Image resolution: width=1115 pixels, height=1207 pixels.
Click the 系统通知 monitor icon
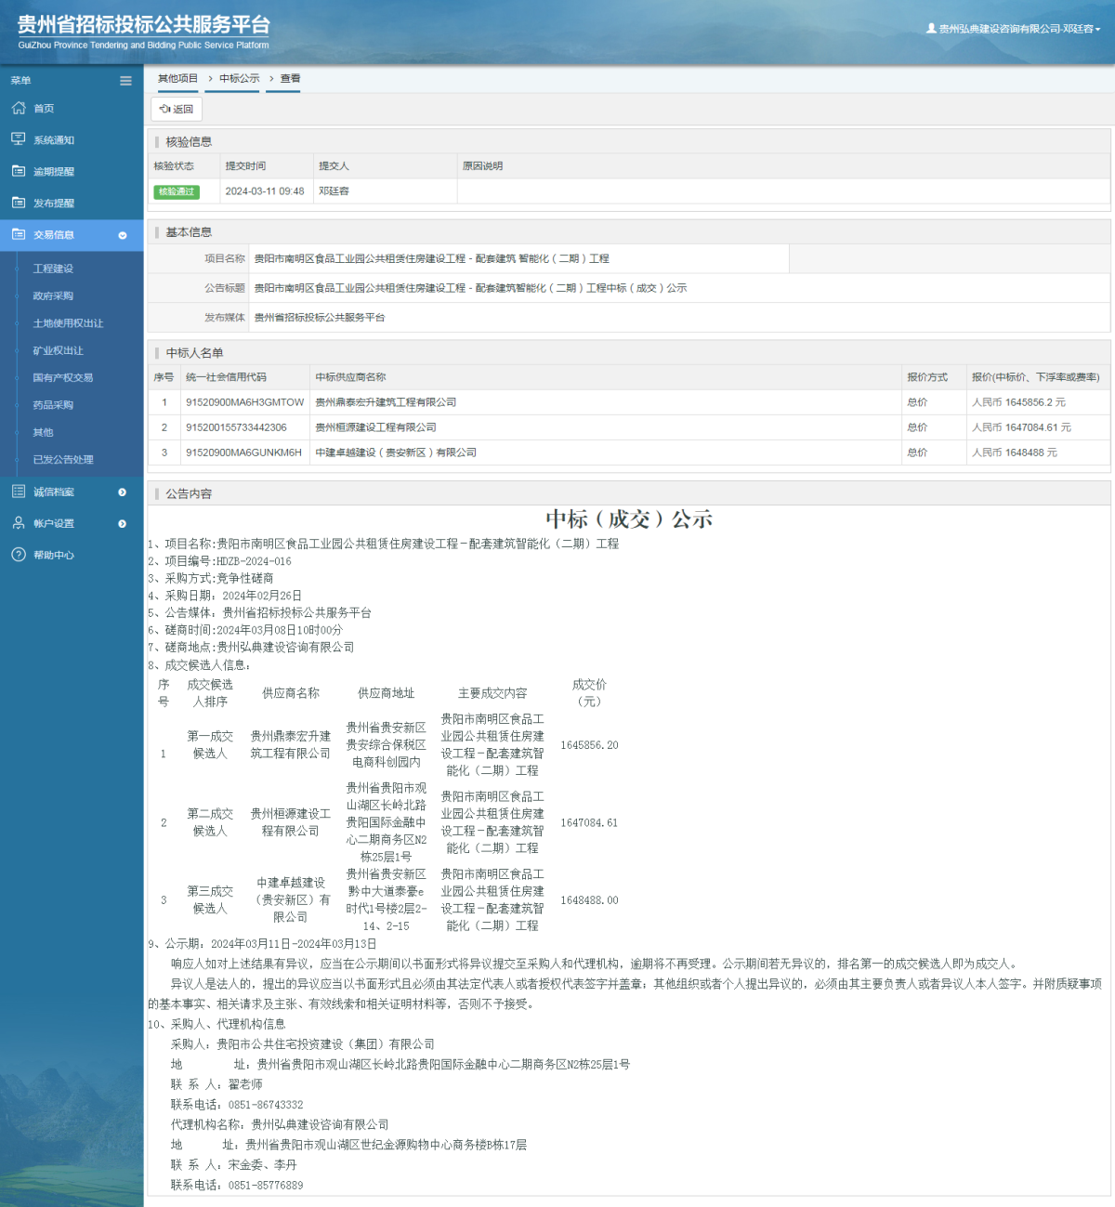[x=19, y=139]
